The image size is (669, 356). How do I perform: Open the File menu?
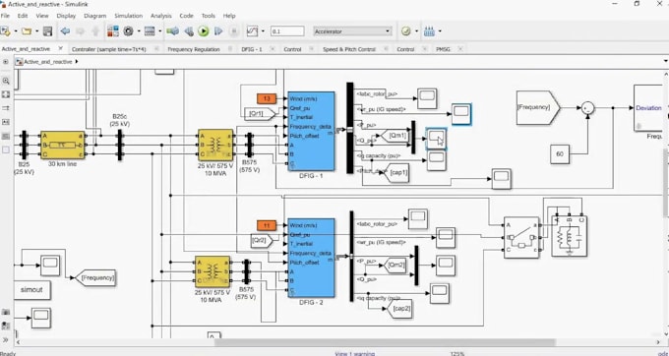coord(5,16)
